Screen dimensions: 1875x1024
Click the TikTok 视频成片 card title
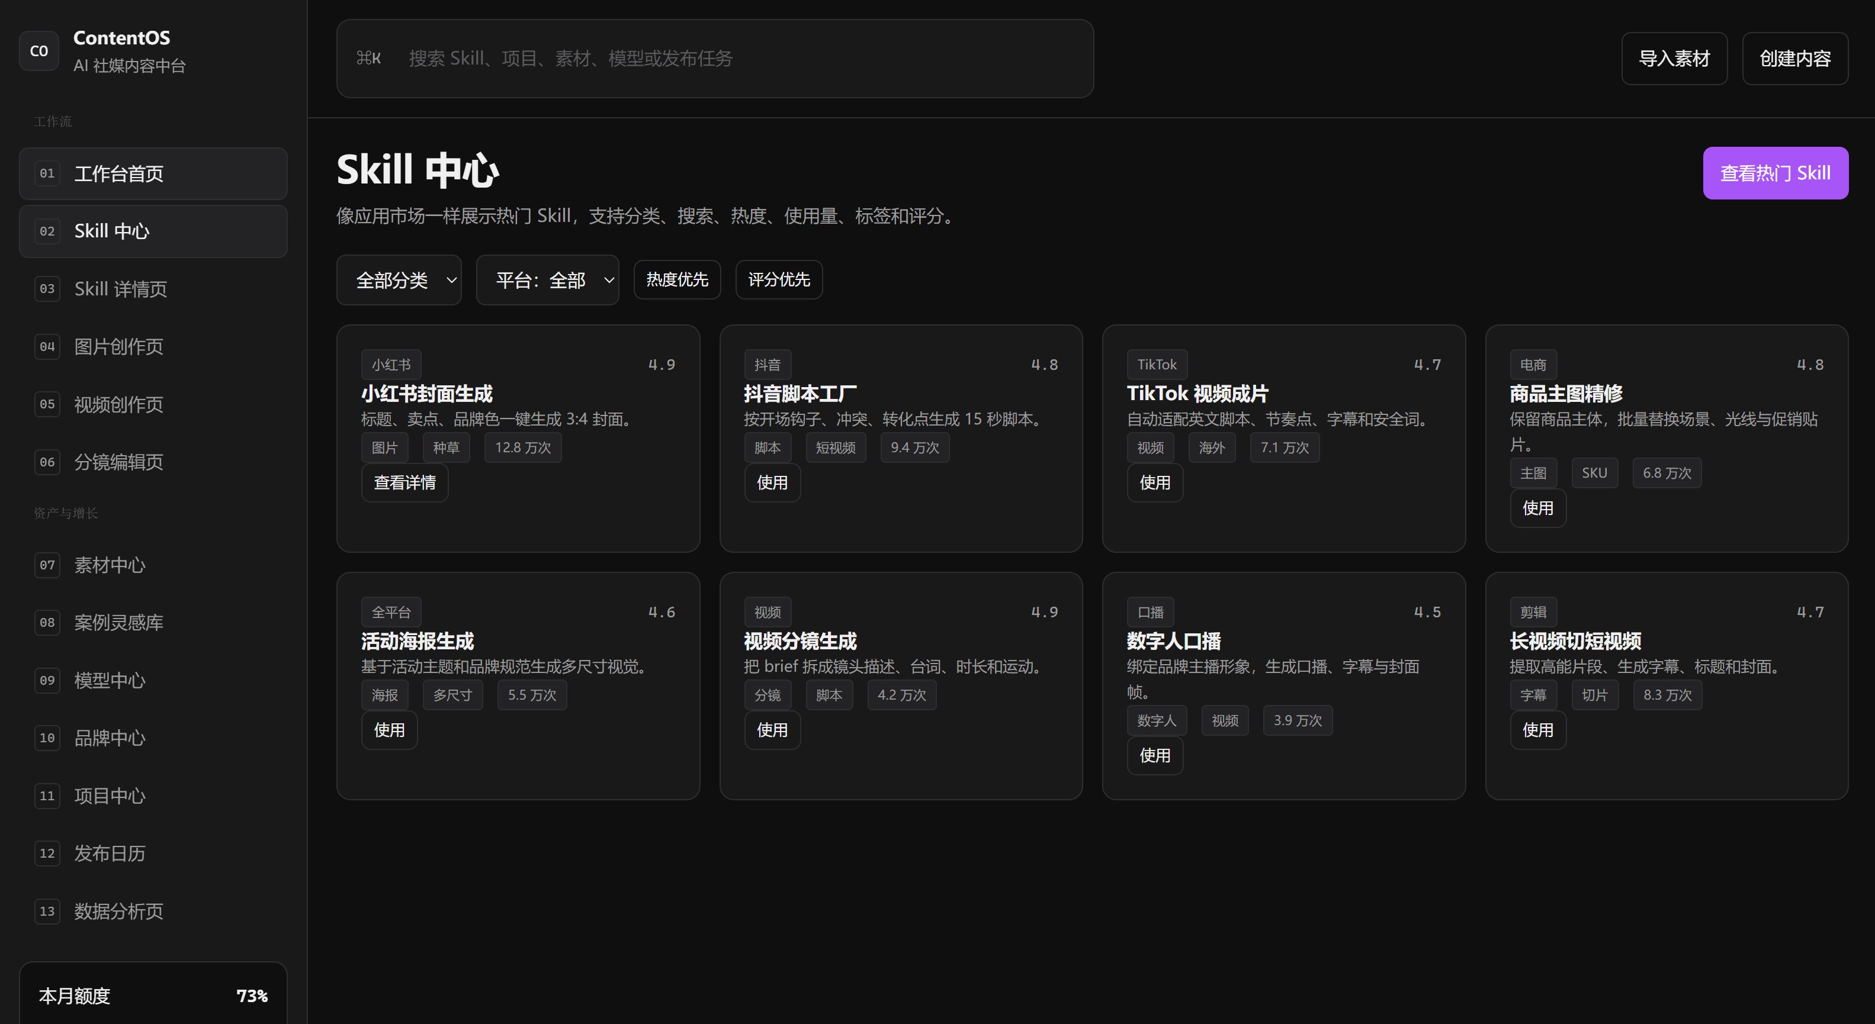coord(1197,394)
